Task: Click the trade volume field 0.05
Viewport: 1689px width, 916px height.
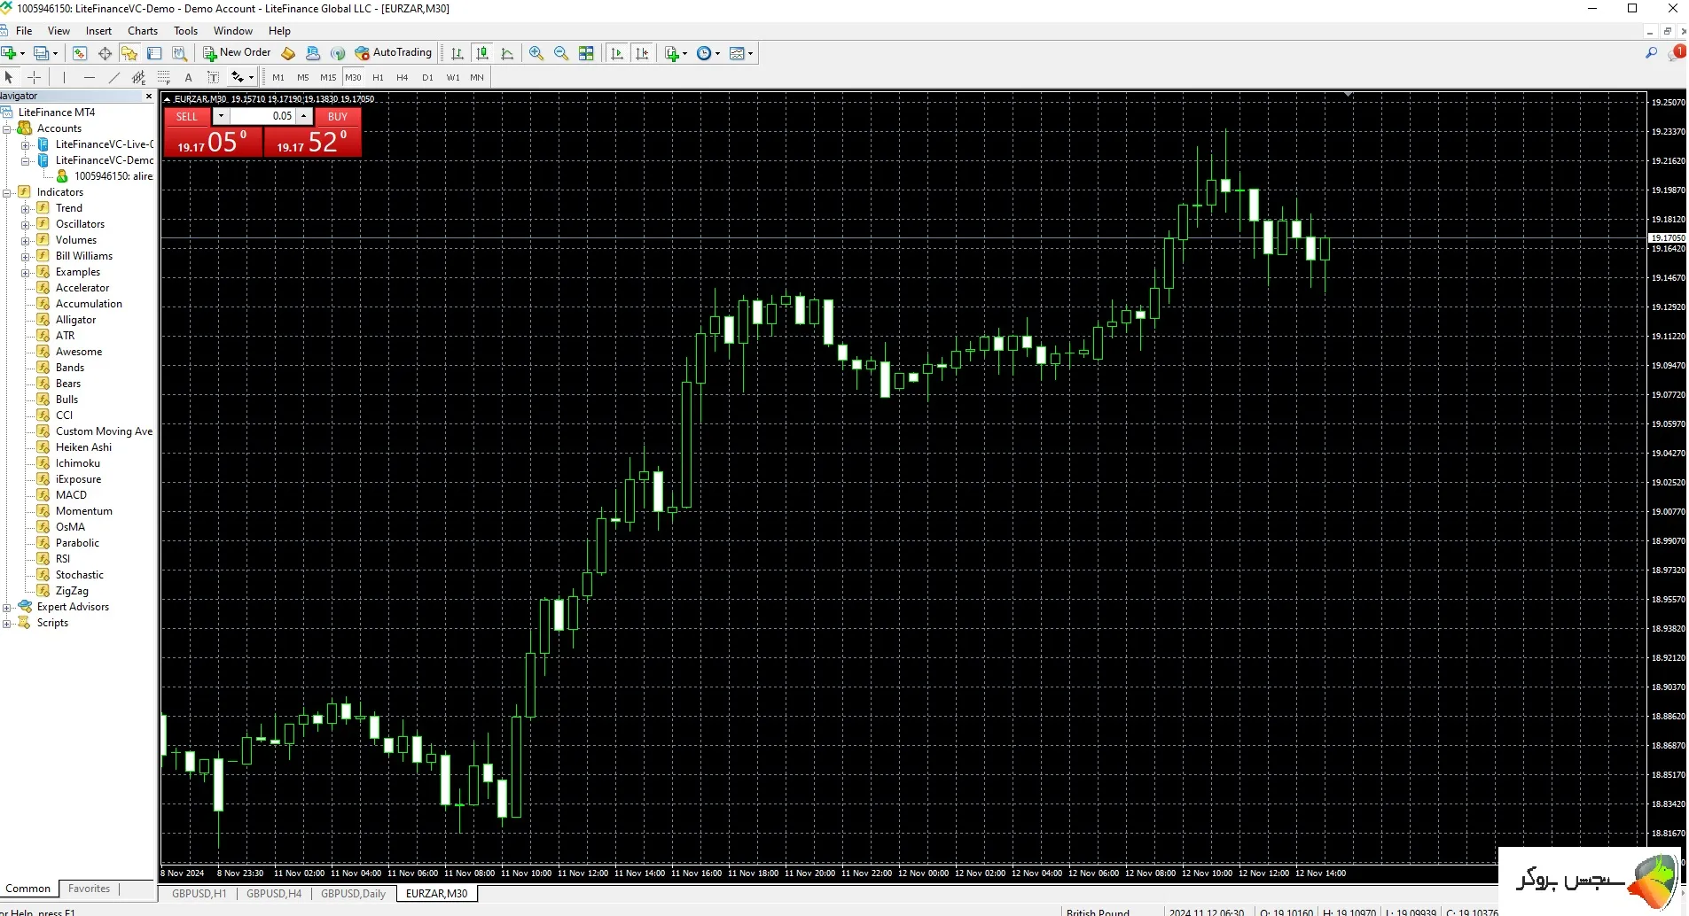Action: (262, 117)
